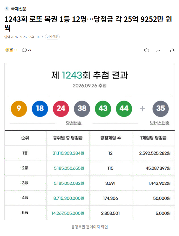The image size is (179, 236).
Task: Click the 3,591 winning games cell
Action: point(110,183)
